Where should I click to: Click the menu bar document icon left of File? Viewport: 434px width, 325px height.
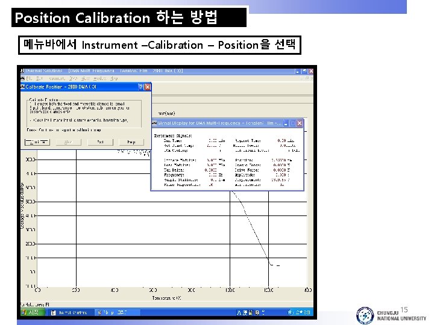coord(23,78)
